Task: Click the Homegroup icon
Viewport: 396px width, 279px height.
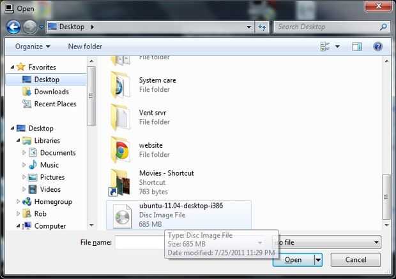Action: (x=27, y=201)
